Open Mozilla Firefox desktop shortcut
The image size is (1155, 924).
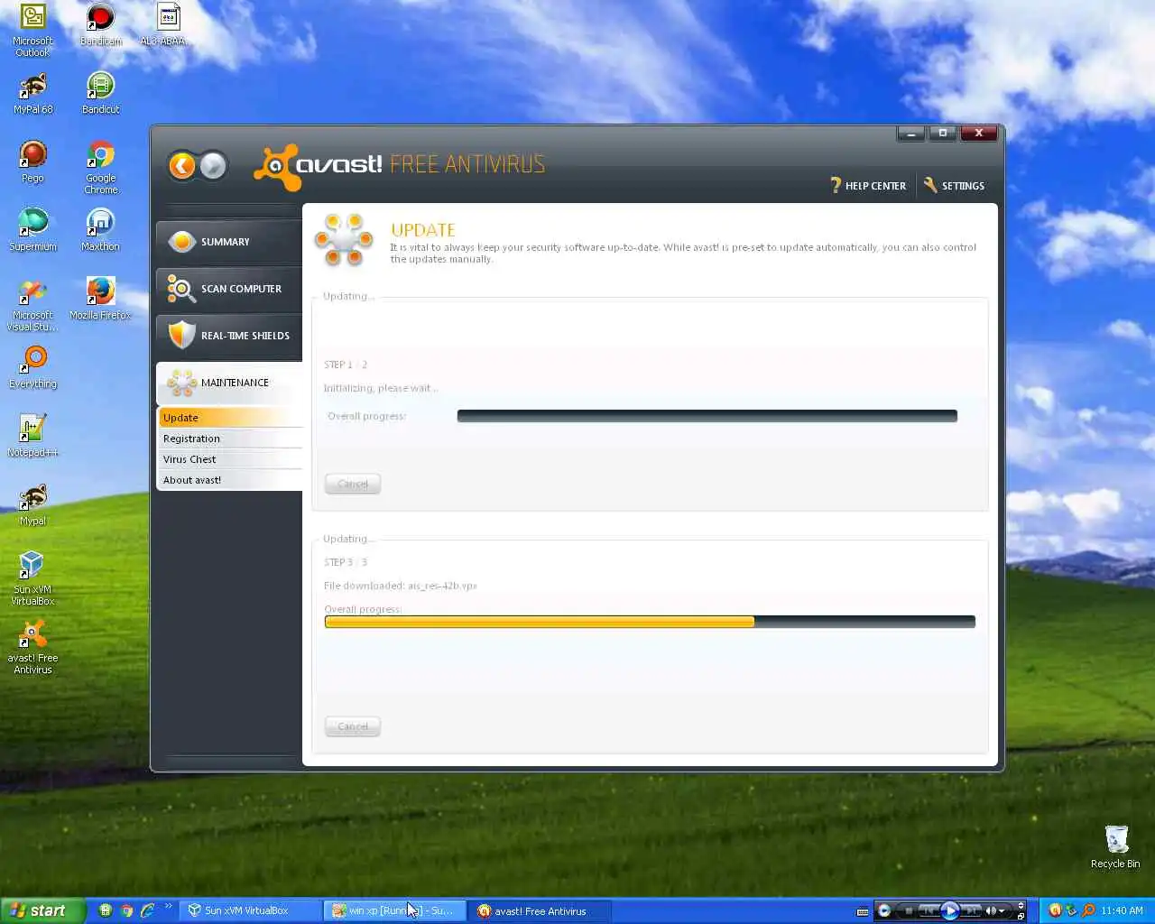pos(100,300)
